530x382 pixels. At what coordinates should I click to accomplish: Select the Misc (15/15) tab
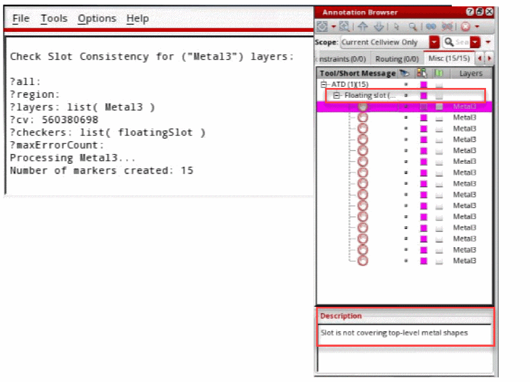point(449,58)
